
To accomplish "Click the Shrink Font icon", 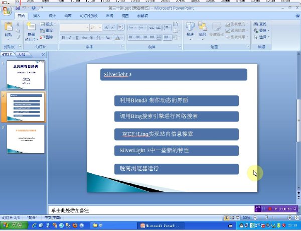I will pos(113,28).
